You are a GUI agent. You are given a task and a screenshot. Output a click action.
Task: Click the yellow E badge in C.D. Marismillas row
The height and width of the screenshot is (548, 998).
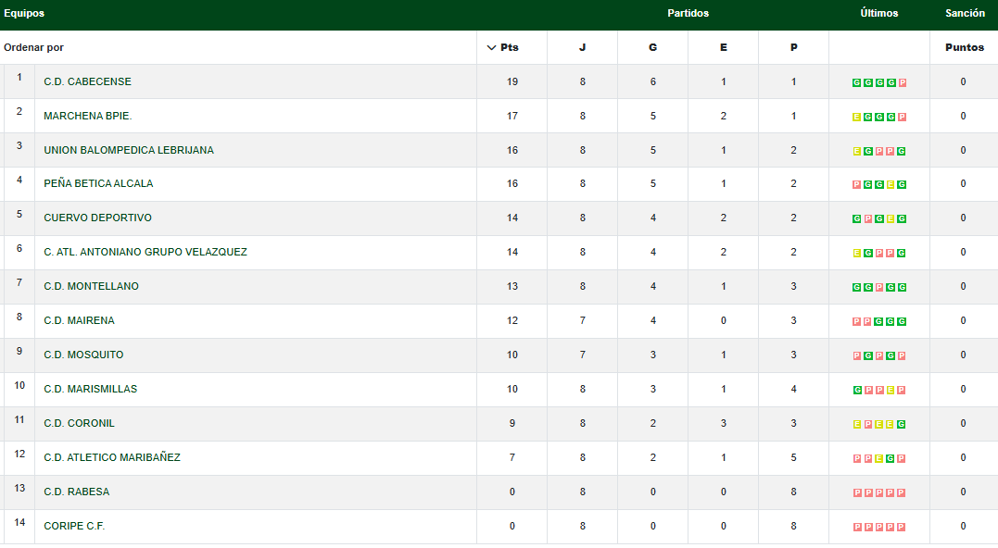pos(891,391)
